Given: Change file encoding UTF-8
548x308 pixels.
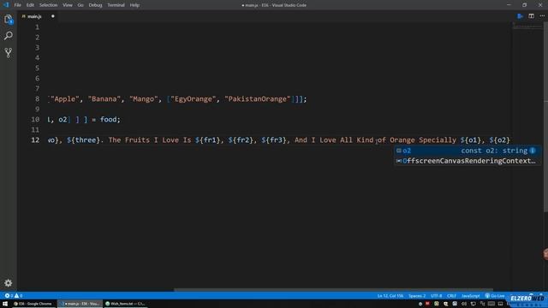Looking at the screenshot, I should (x=436, y=296).
